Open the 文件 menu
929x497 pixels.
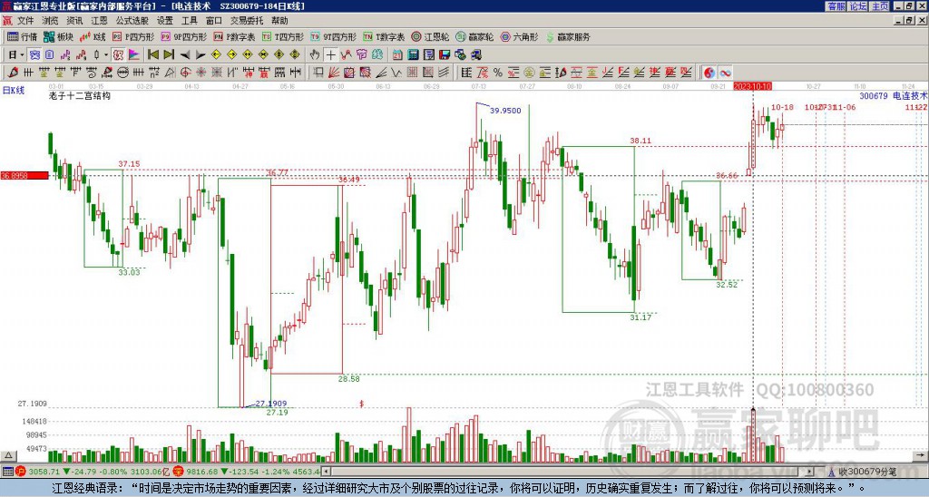24,21
